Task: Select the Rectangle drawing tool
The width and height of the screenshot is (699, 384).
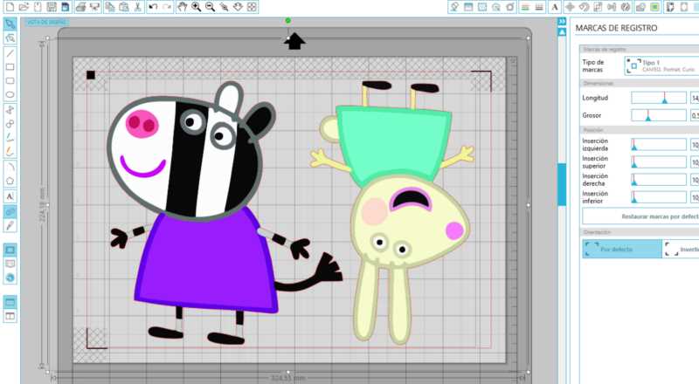Action: point(10,67)
